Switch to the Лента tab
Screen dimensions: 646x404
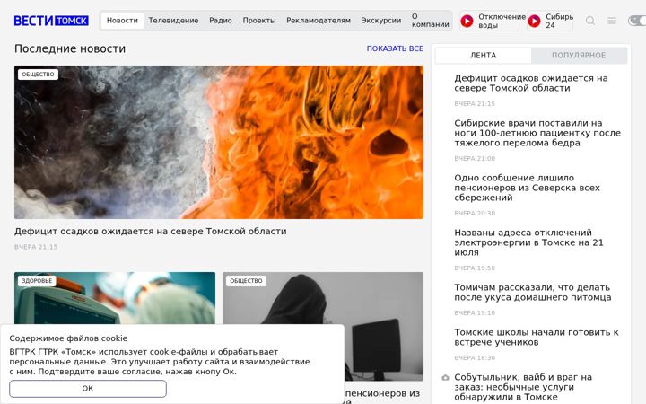pyautogui.click(x=484, y=56)
